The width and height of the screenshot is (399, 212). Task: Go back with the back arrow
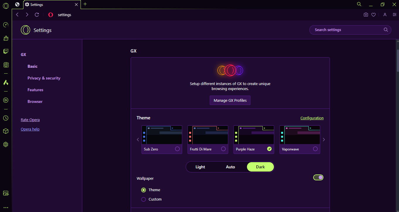pos(17,15)
